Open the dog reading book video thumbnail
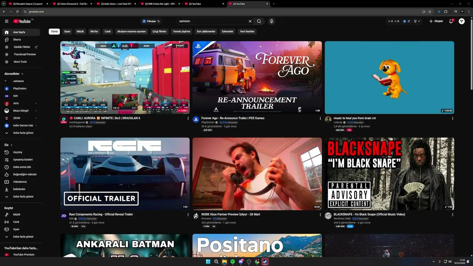 click(x=389, y=78)
